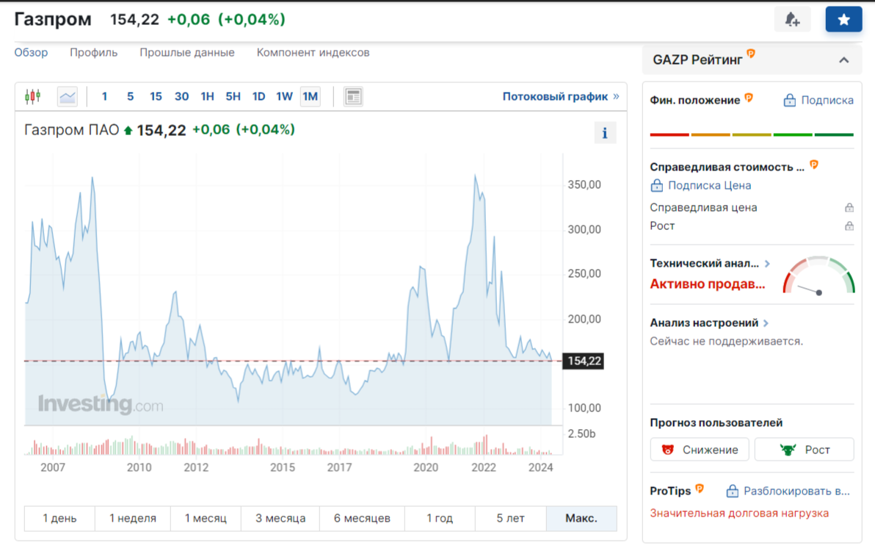Click the 154,22 current price marker
This screenshot has height=551, width=875.
click(584, 361)
